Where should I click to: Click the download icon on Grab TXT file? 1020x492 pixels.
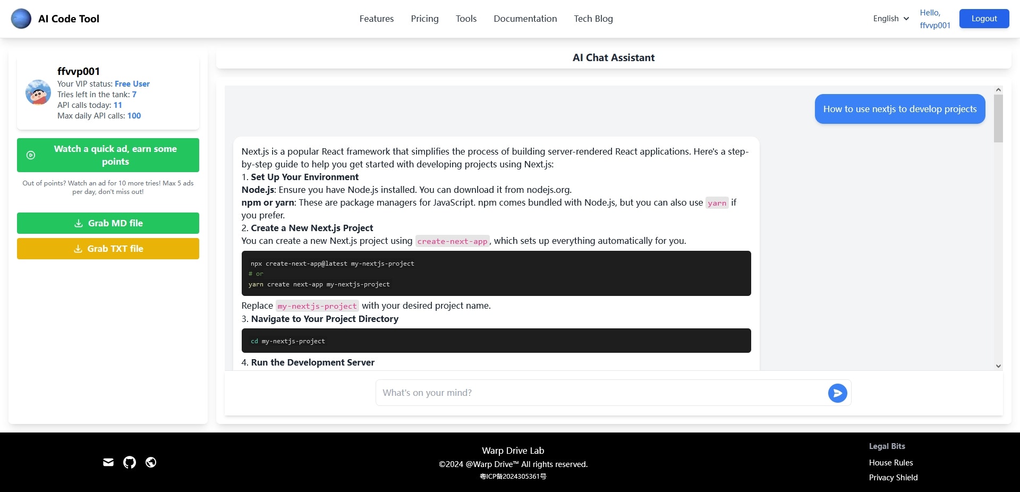coord(78,249)
